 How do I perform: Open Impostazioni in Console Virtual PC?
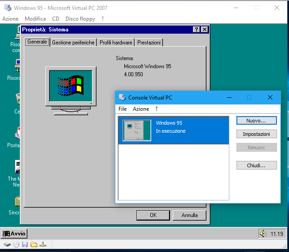256,134
